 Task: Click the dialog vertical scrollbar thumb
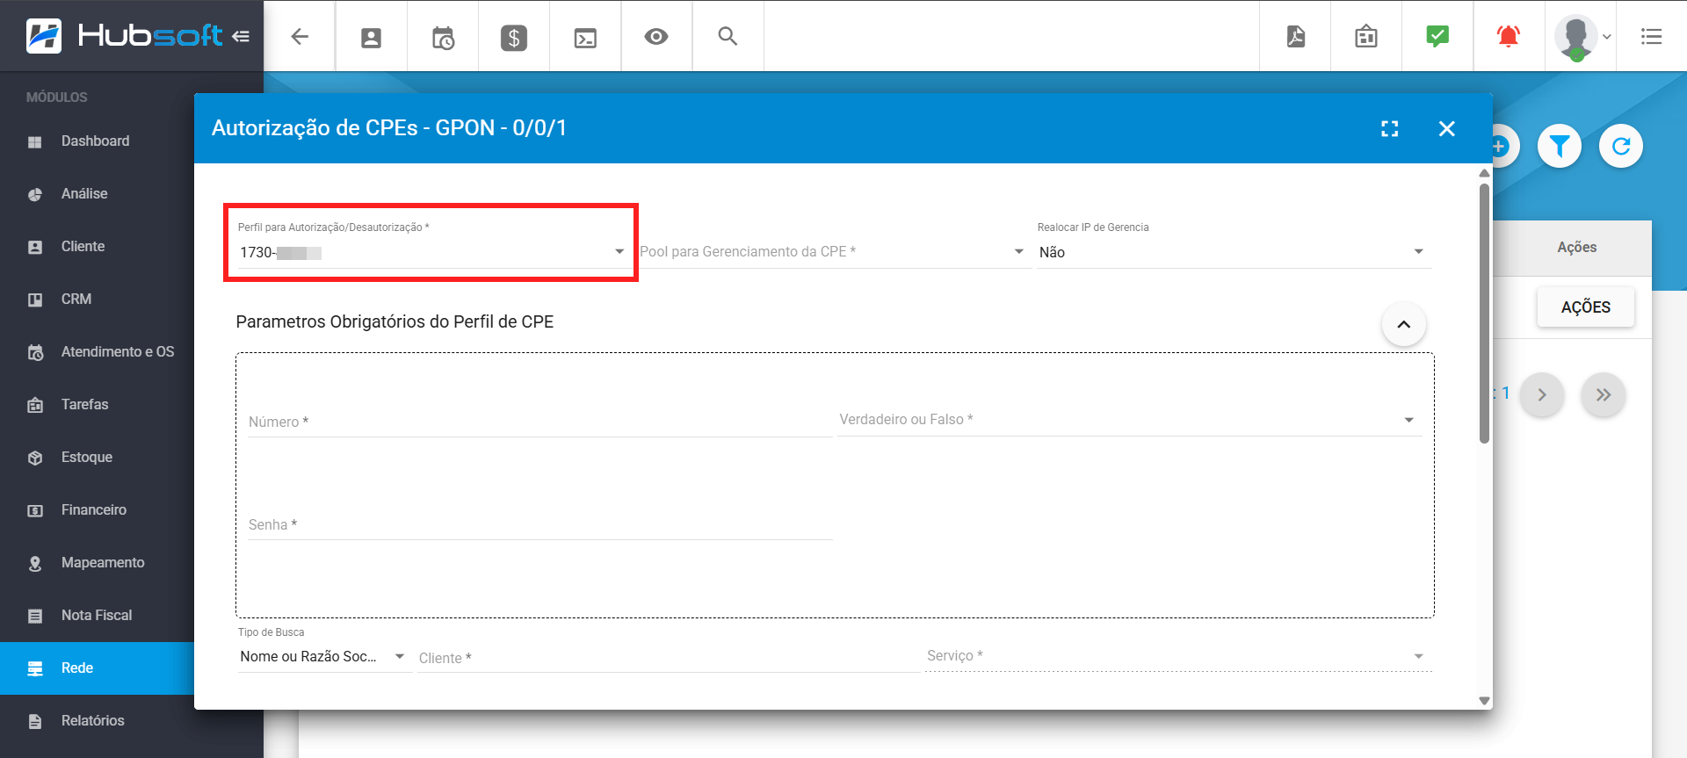coord(1484,313)
